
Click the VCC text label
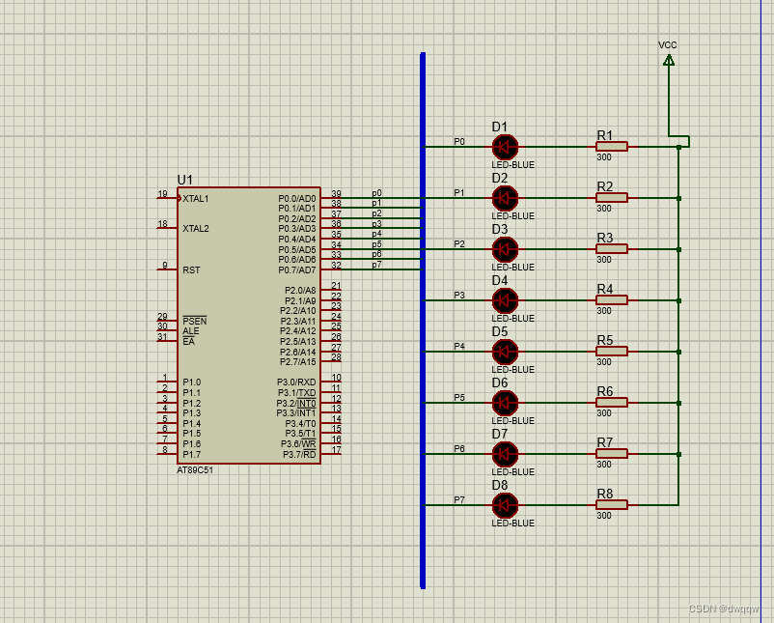coord(668,45)
